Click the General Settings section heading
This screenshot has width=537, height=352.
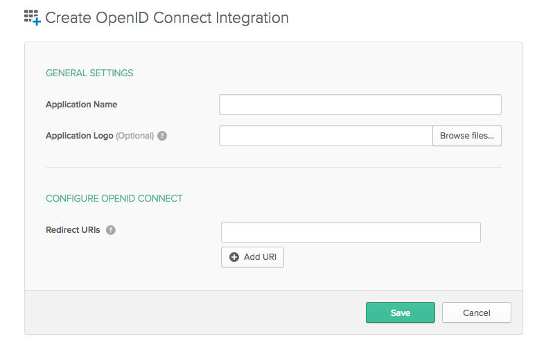point(89,73)
